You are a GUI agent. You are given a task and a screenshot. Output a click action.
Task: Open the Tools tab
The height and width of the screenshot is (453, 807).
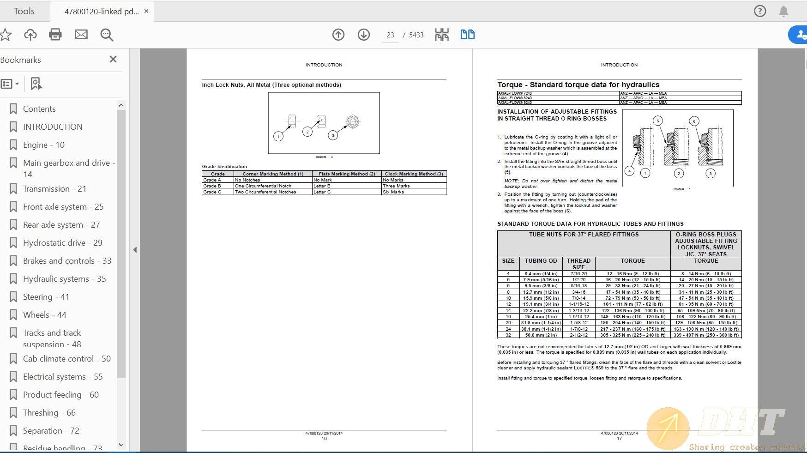coord(24,11)
